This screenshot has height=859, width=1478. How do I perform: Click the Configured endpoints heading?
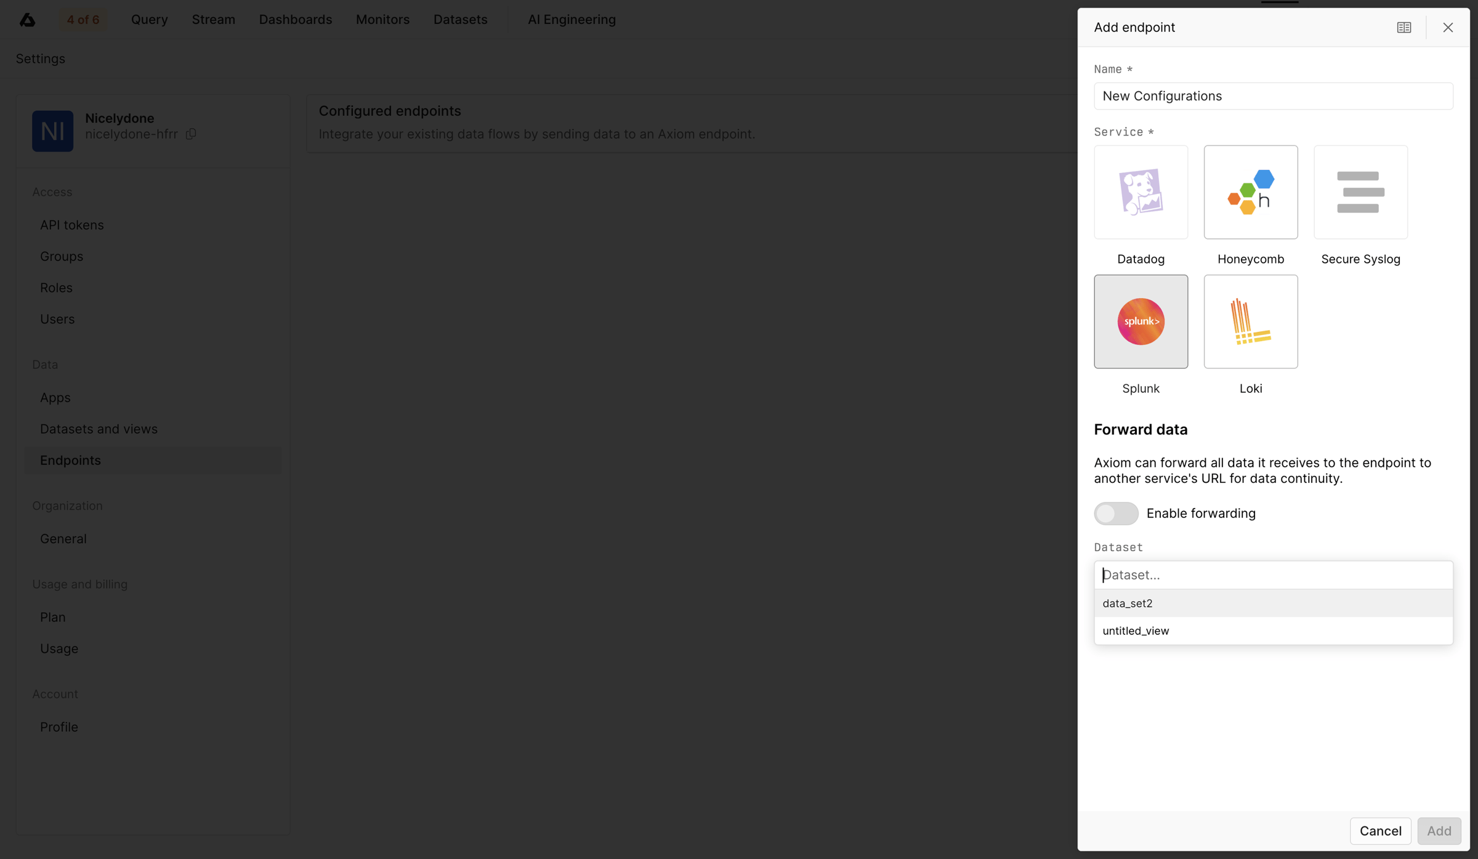(389, 111)
